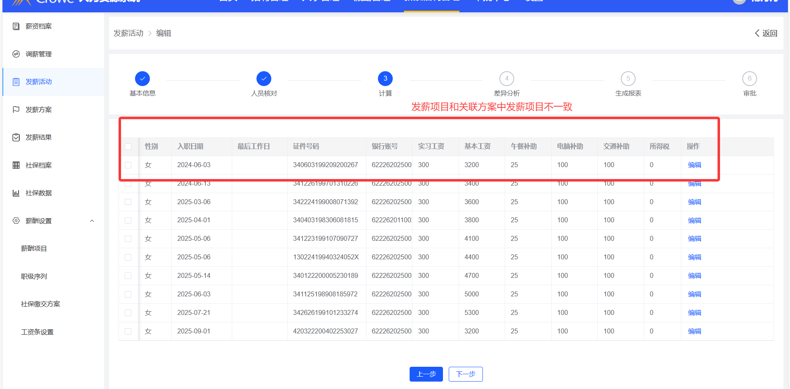
Task: Check the row with hire date 2025-03-06
Action: pos(128,202)
